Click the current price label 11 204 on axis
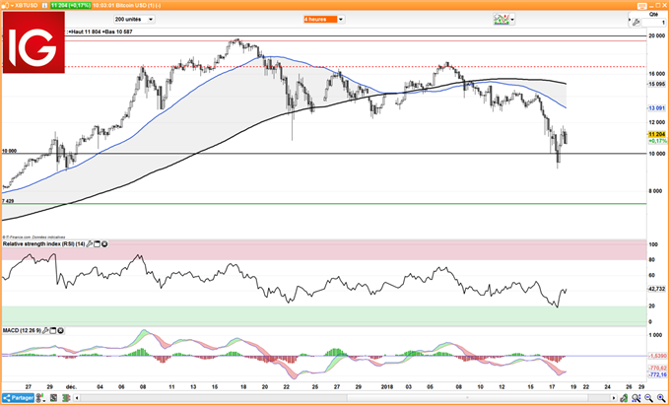This screenshot has height=405, width=669. (x=656, y=134)
